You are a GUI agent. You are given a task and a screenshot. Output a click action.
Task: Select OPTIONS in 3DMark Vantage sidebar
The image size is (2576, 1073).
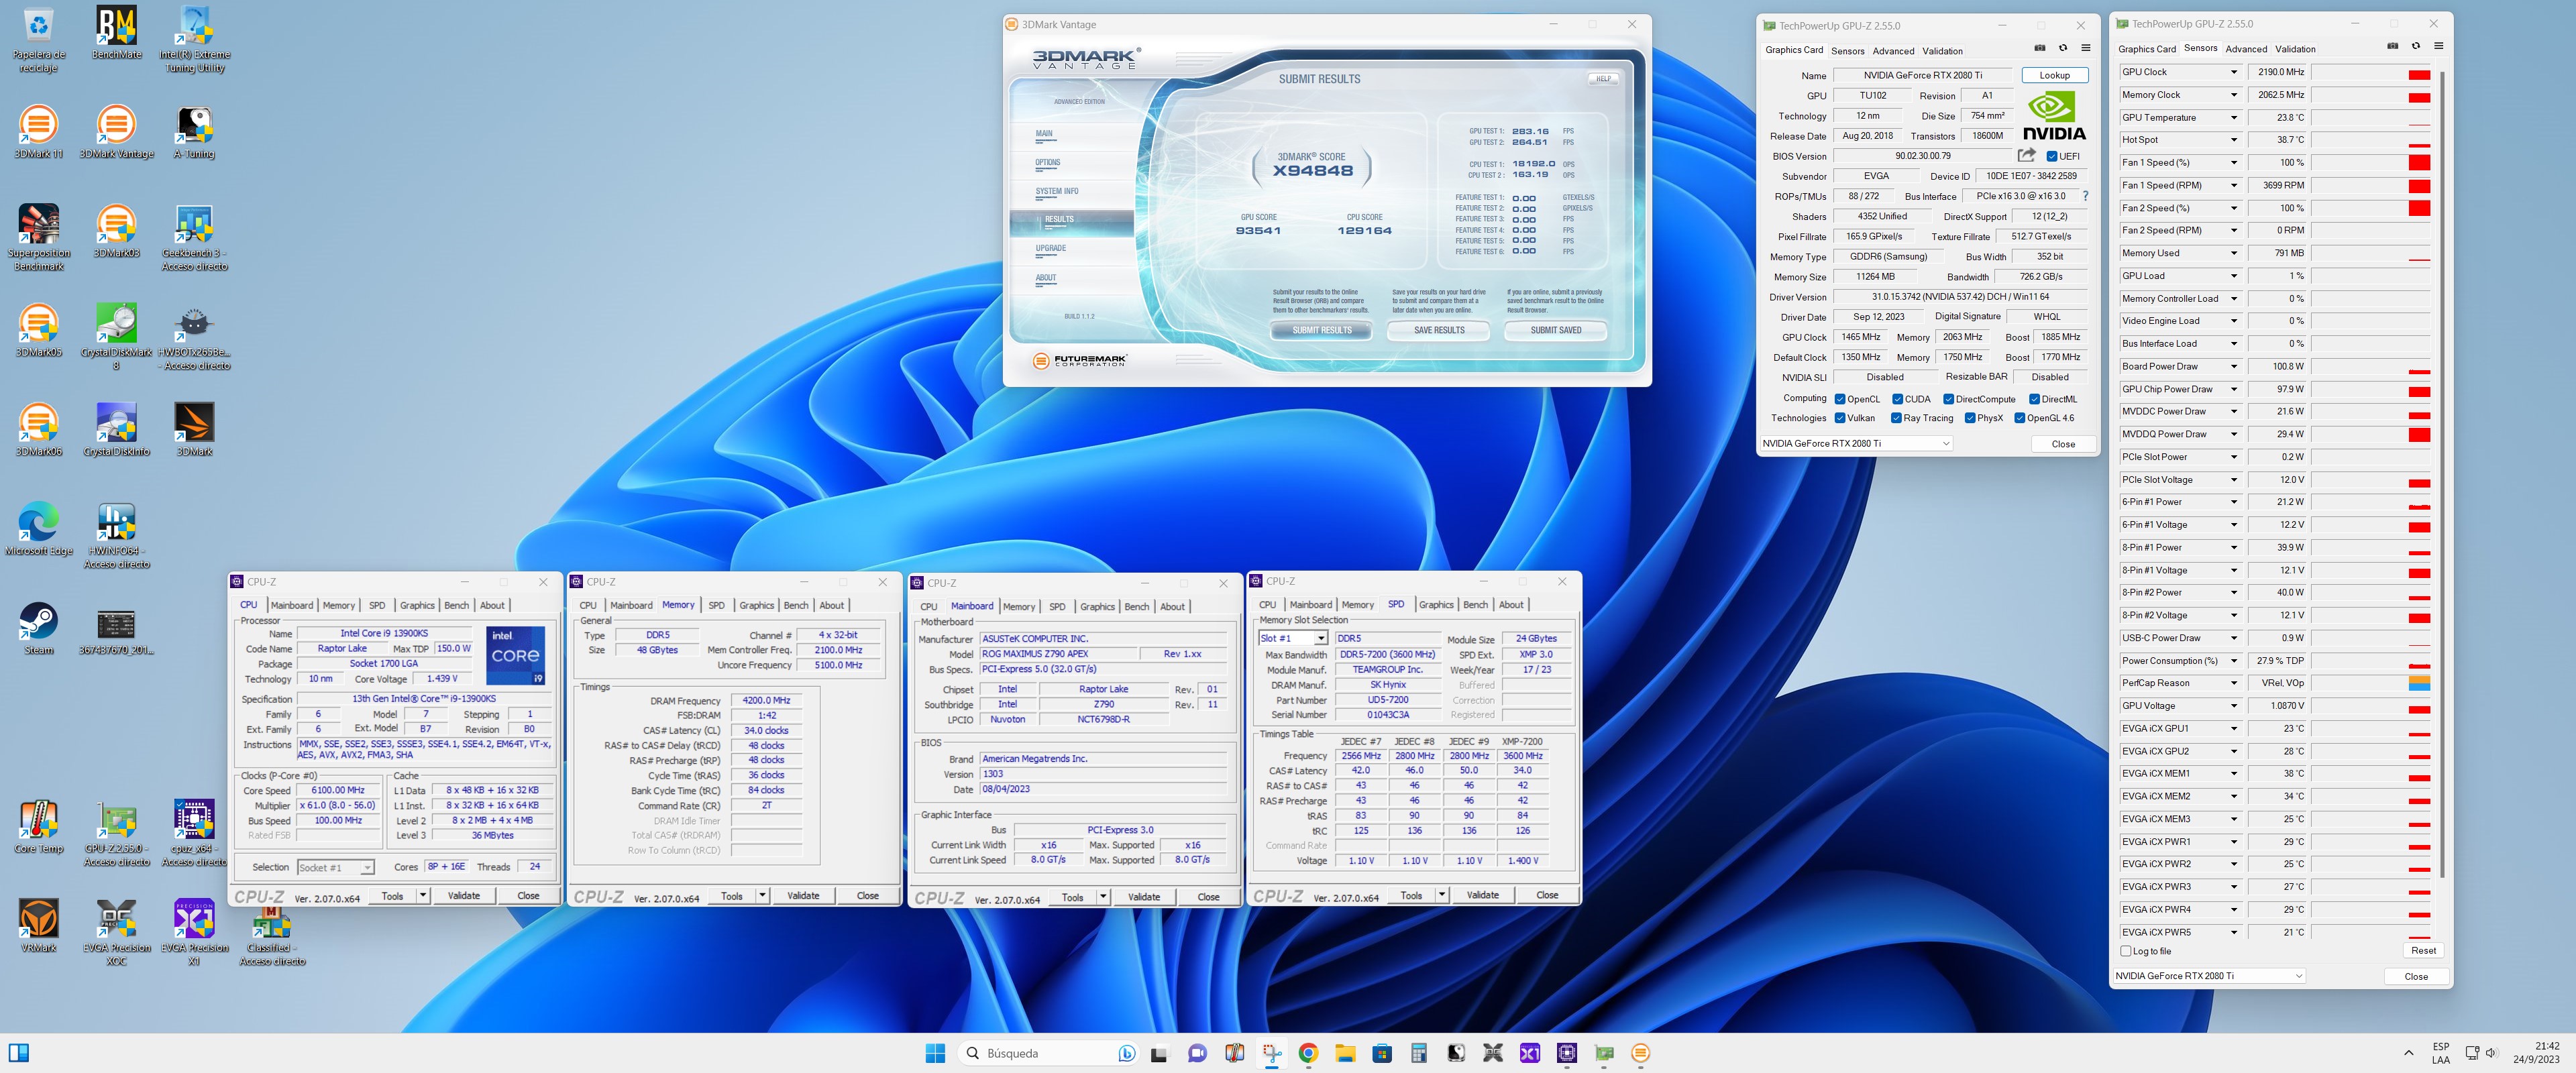pyautogui.click(x=1047, y=162)
